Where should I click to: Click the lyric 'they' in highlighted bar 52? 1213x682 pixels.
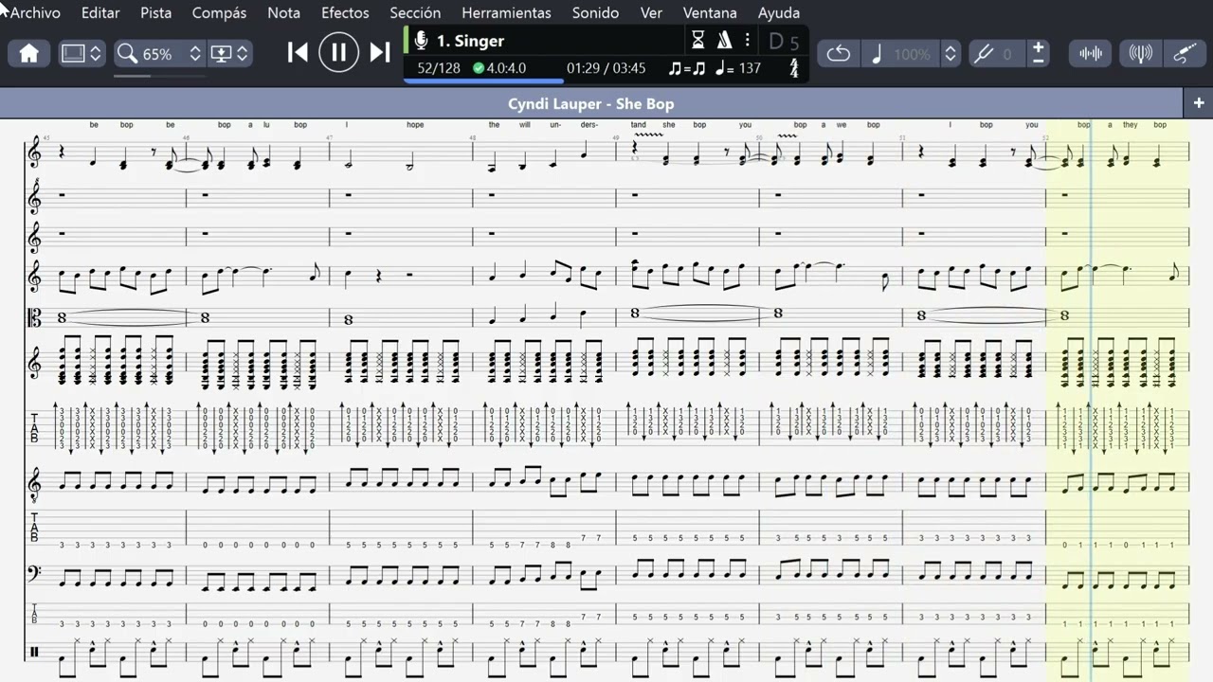[x=1131, y=125]
